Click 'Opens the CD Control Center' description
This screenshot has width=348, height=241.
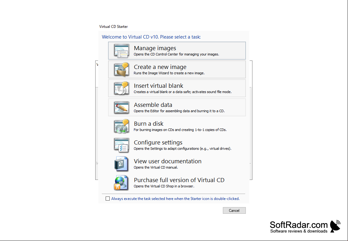(x=176, y=54)
